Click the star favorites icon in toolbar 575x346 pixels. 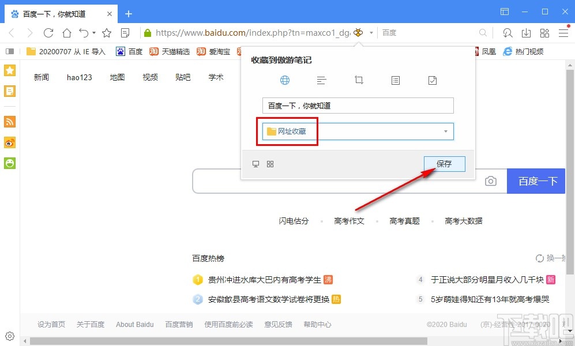click(107, 33)
